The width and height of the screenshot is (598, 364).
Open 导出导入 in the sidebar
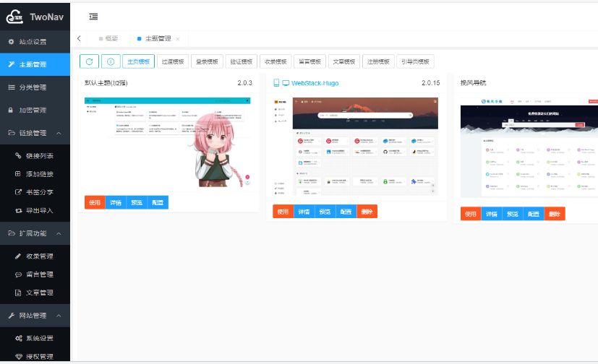click(x=35, y=211)
